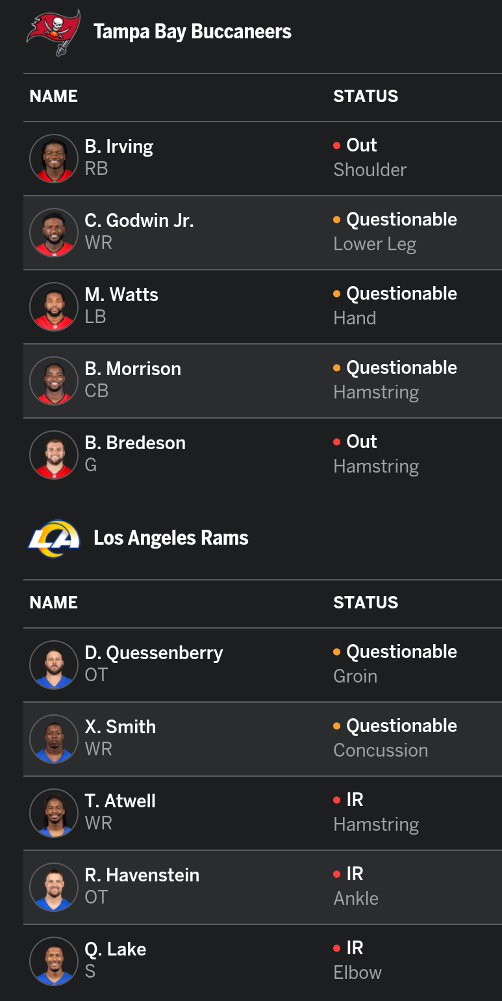The height and width of the screenshot is (1001, 502).
Task: Open B. Irving's player profile name
Action: click(x=119, y=147)
